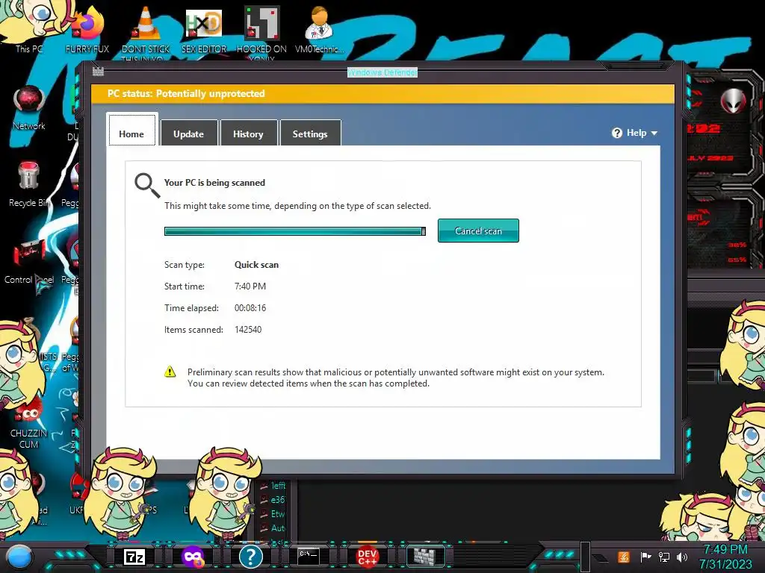
Task: Click the 'This might take some time' text
Action: tap(297, 206)
